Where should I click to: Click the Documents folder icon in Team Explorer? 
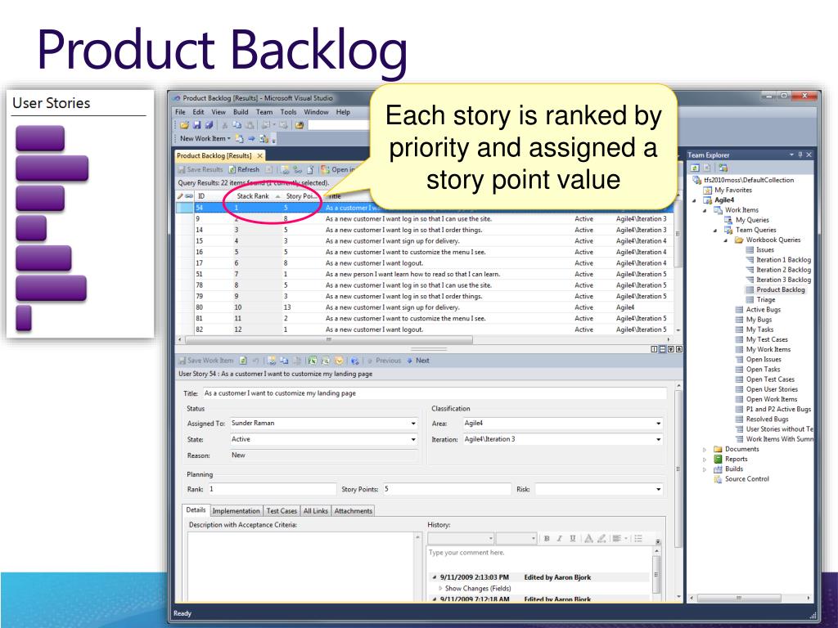coord(718,449)
